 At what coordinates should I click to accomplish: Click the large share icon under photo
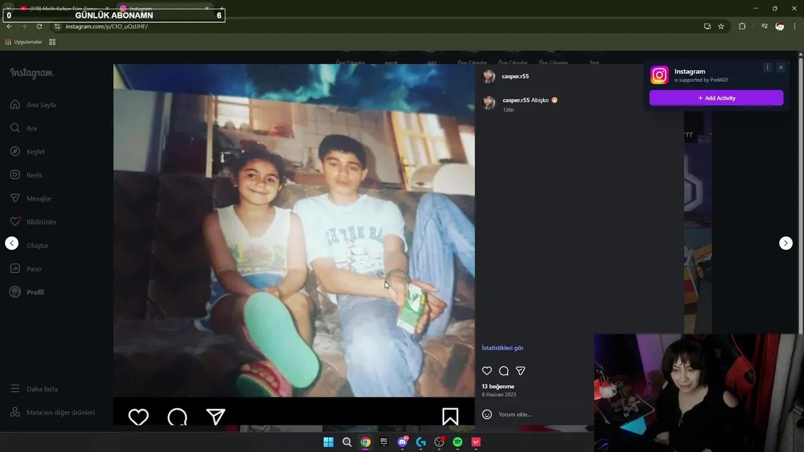(x=215, y=417)
